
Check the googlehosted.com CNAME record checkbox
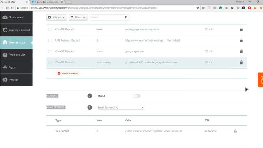pos(50,62)
